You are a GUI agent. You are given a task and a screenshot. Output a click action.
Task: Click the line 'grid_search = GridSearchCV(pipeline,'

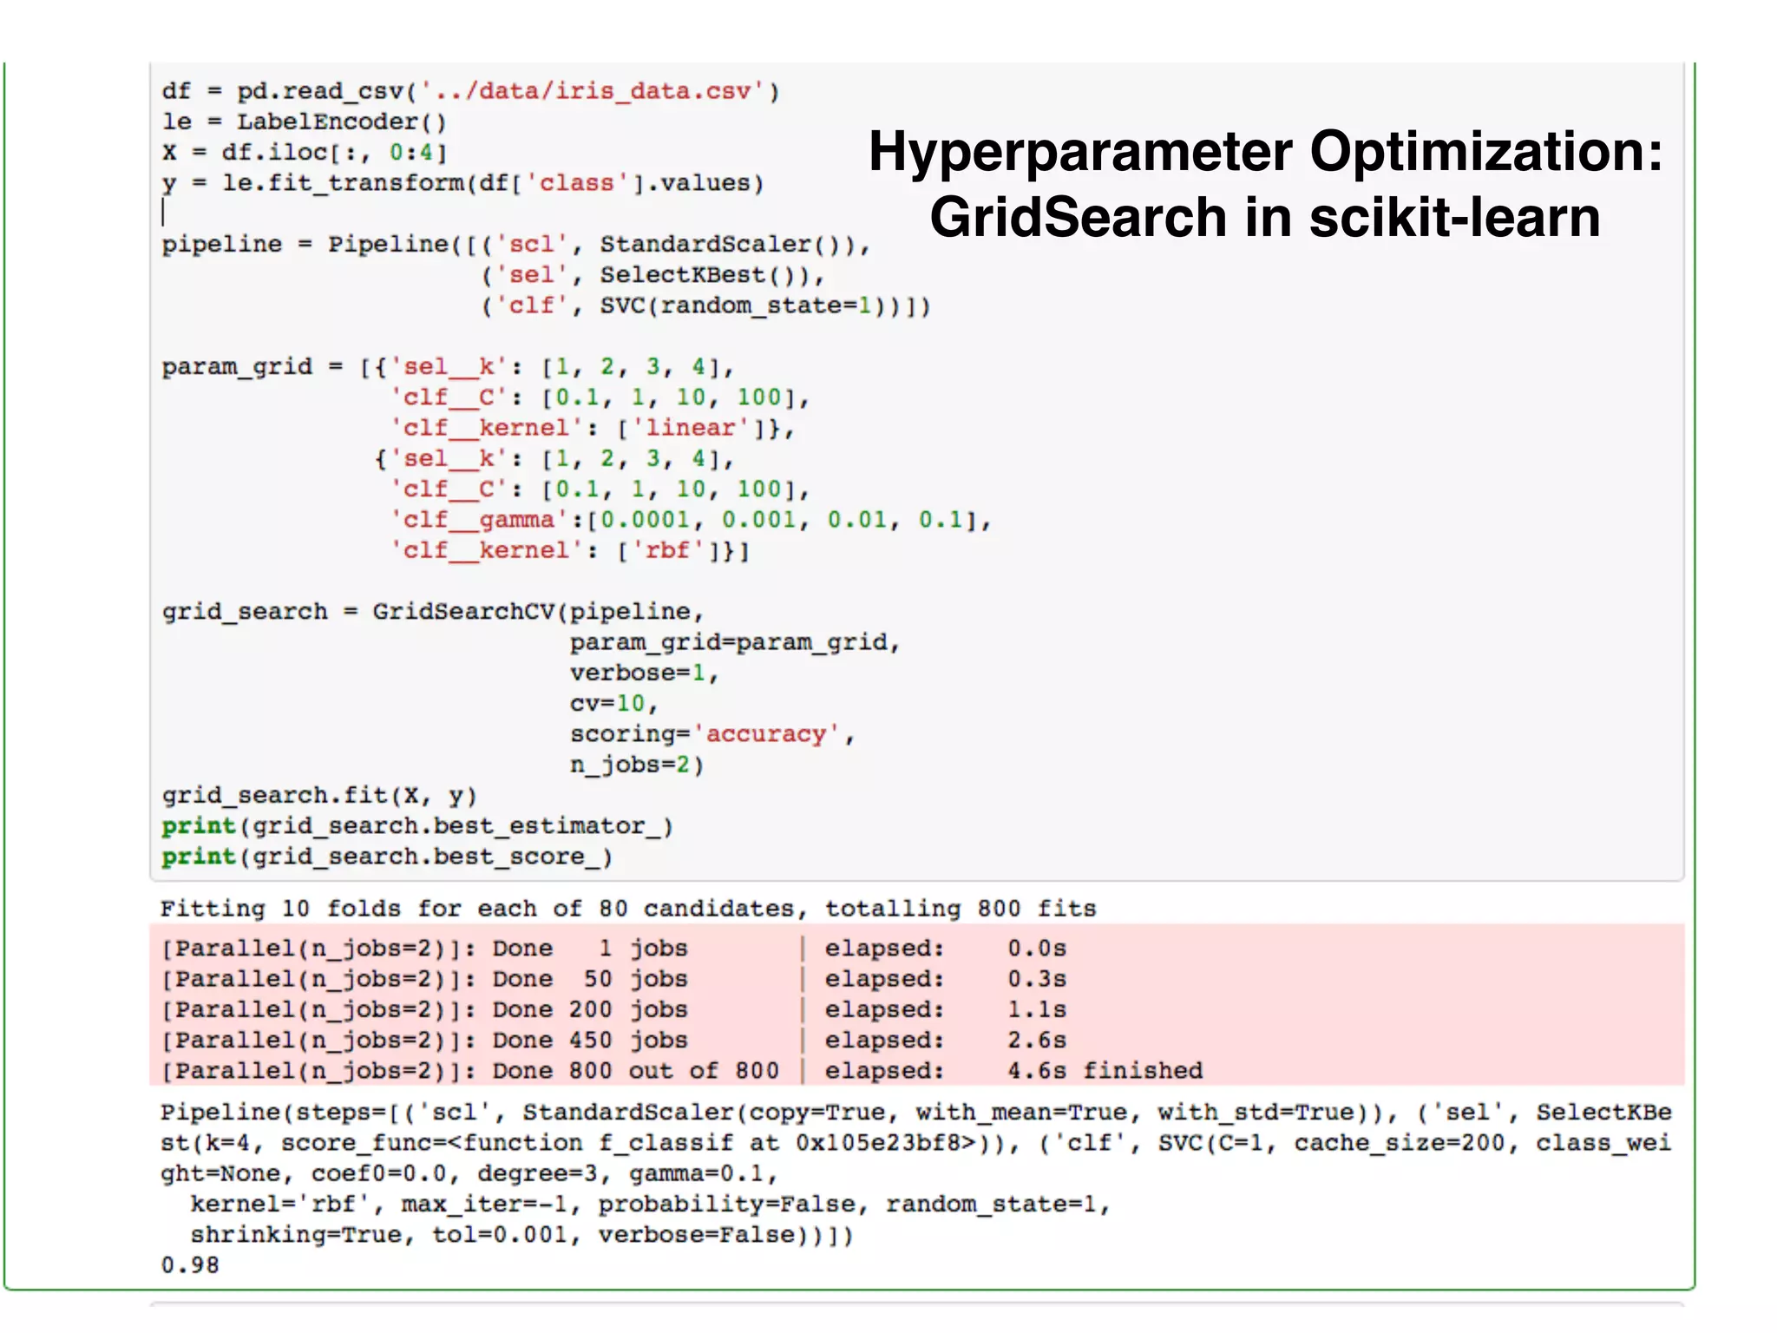pyautogui.click(x=433, y=612)
